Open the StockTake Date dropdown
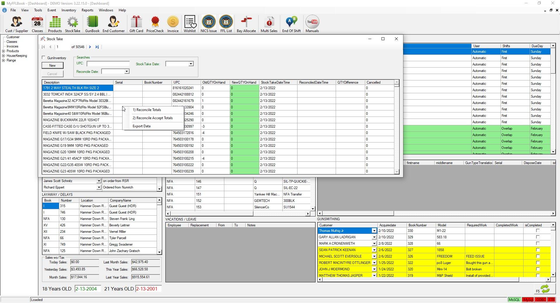 (x=191, y=64)
